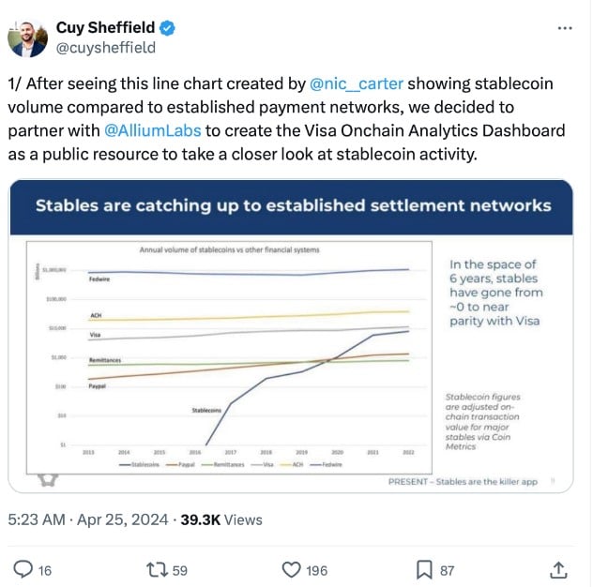Click the tweet timestamp 5:23 AM
This screenshot has width=608, height=587.
coord(39,519)
